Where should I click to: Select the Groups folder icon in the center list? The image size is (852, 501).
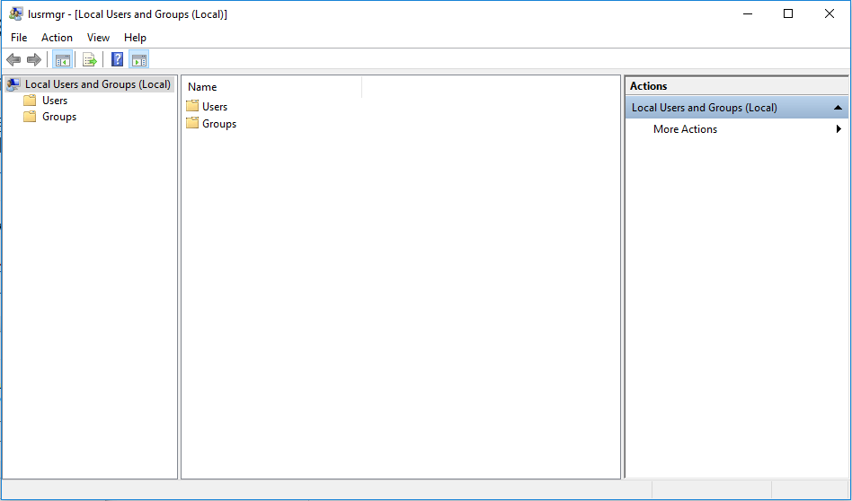point(192,123)
